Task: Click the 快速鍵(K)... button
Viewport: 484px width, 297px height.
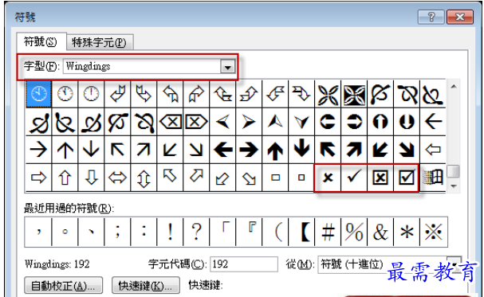Action: coord(146,286)
